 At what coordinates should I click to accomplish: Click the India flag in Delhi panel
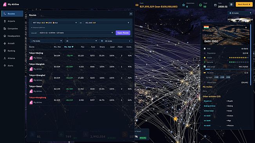pyautogui.click(x=206, y=27)
